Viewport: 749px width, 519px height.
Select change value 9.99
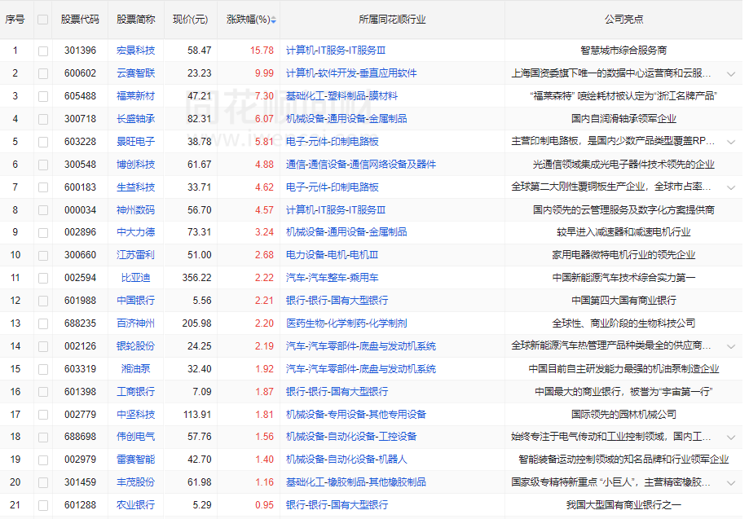264,73
